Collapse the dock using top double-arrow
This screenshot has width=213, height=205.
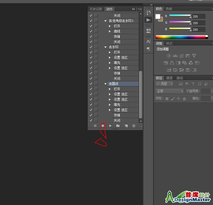click(151, 5)
